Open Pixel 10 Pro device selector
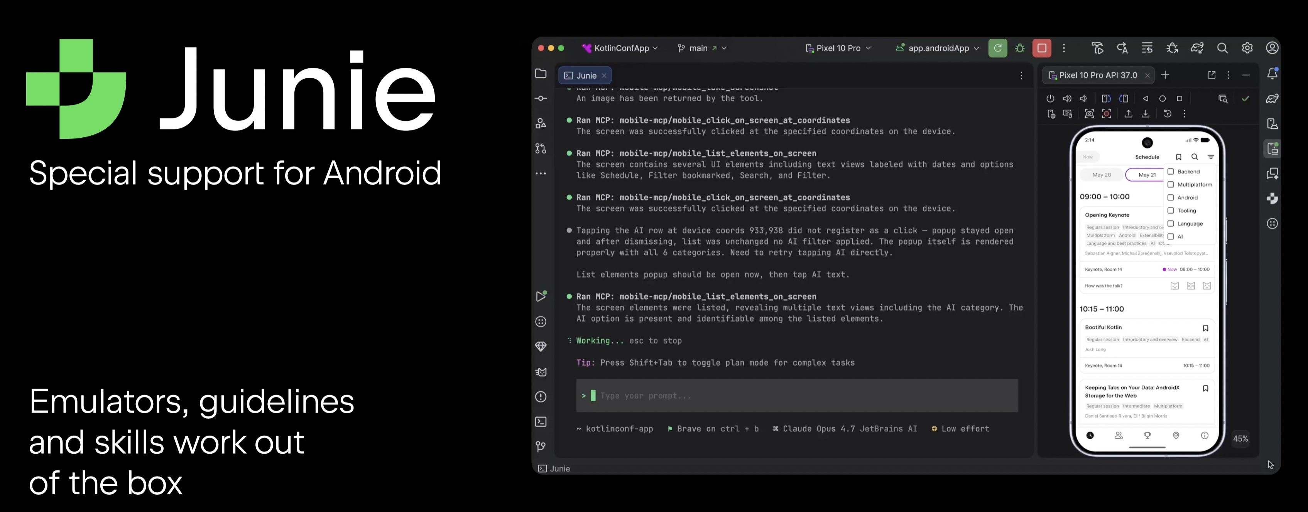1308x512 pixels. [838, 48]
